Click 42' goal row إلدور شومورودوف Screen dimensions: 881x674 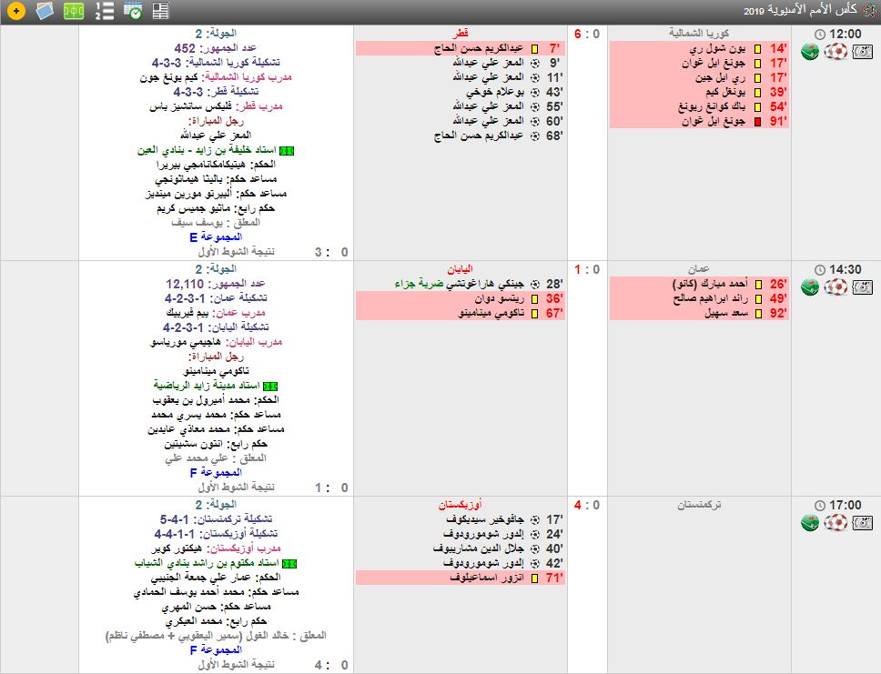coord(461,563)
